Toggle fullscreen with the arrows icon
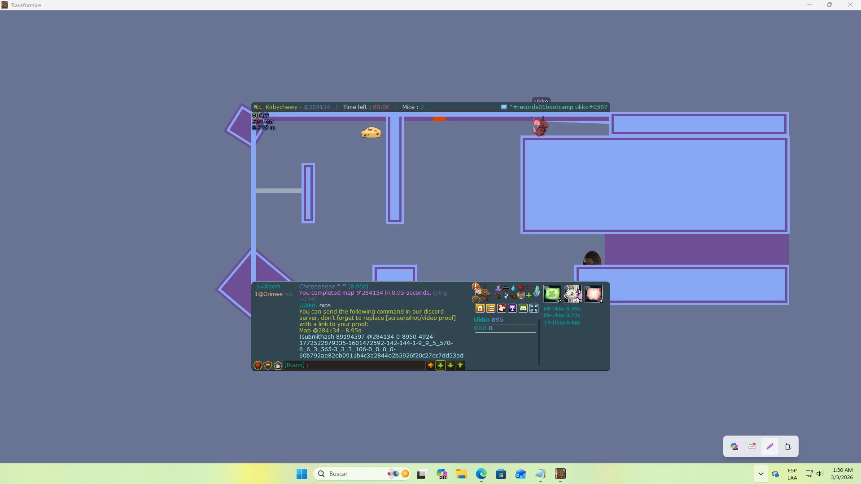861x484 pixels. tap(533, 308)
